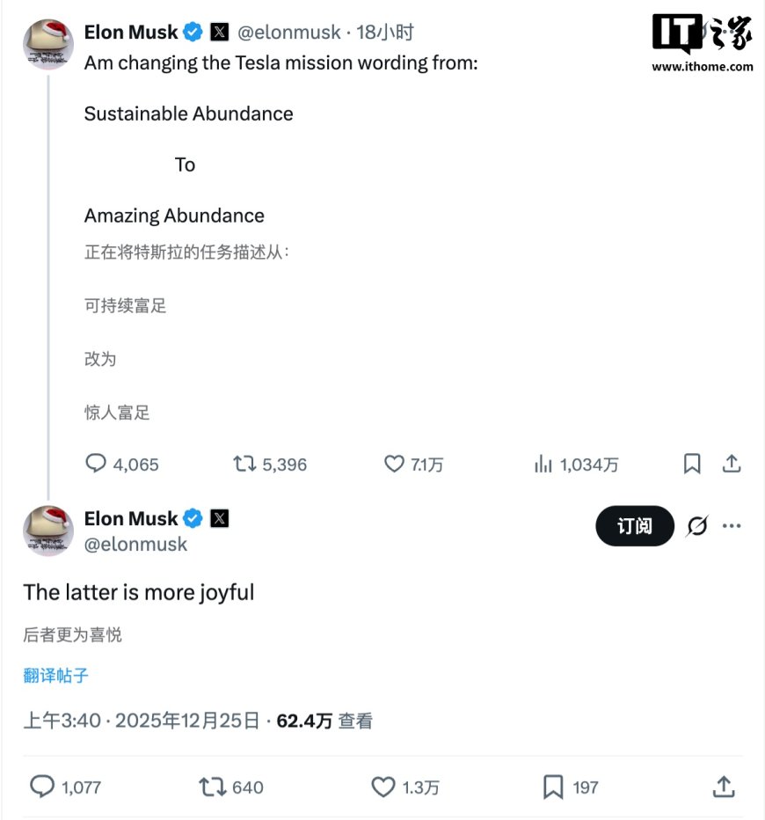The height and width of the screenshot is (820, 765).
Task: Click Elon Musk's blue verified badge
Action: click(193, 32)
